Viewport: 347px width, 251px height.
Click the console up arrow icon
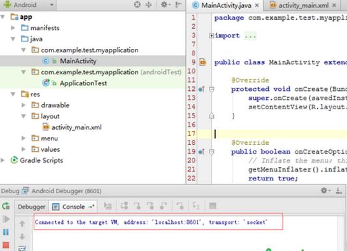22,224
